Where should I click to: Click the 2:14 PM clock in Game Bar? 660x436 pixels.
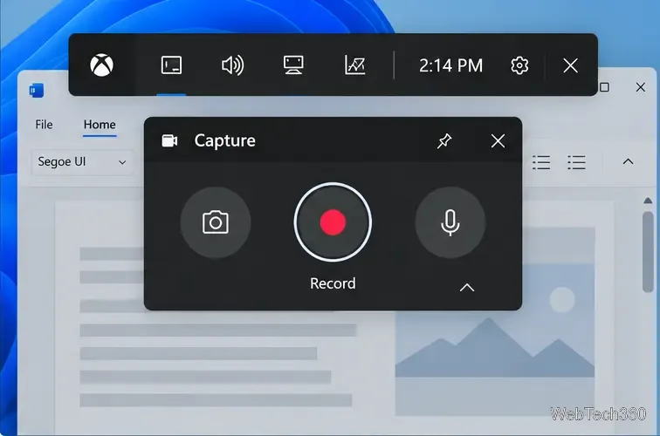[450, 65]
